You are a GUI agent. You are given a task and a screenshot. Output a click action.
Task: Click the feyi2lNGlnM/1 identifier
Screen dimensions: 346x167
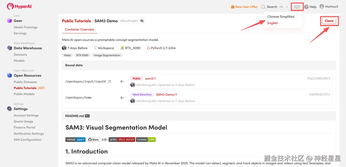(x=319, y=78)
